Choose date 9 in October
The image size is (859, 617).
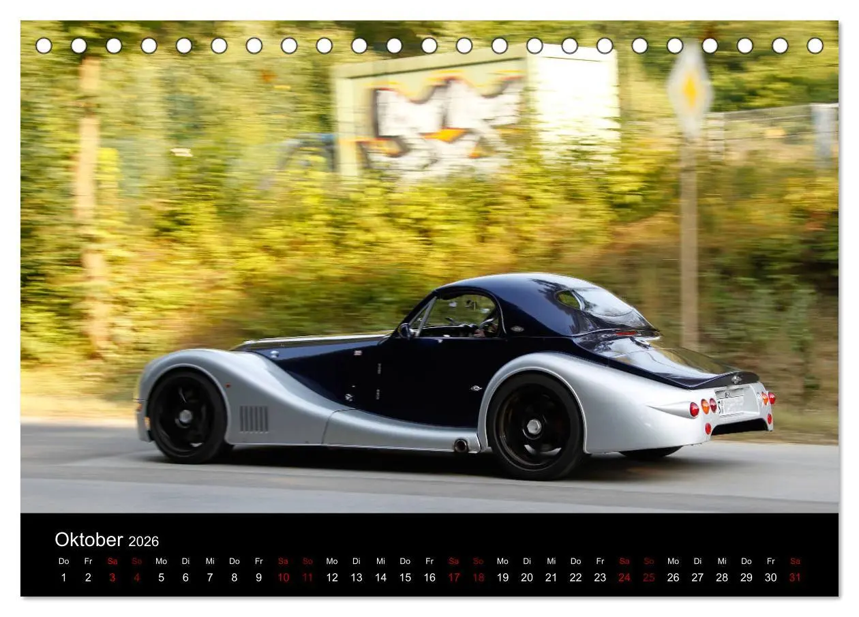coord(258,577)
